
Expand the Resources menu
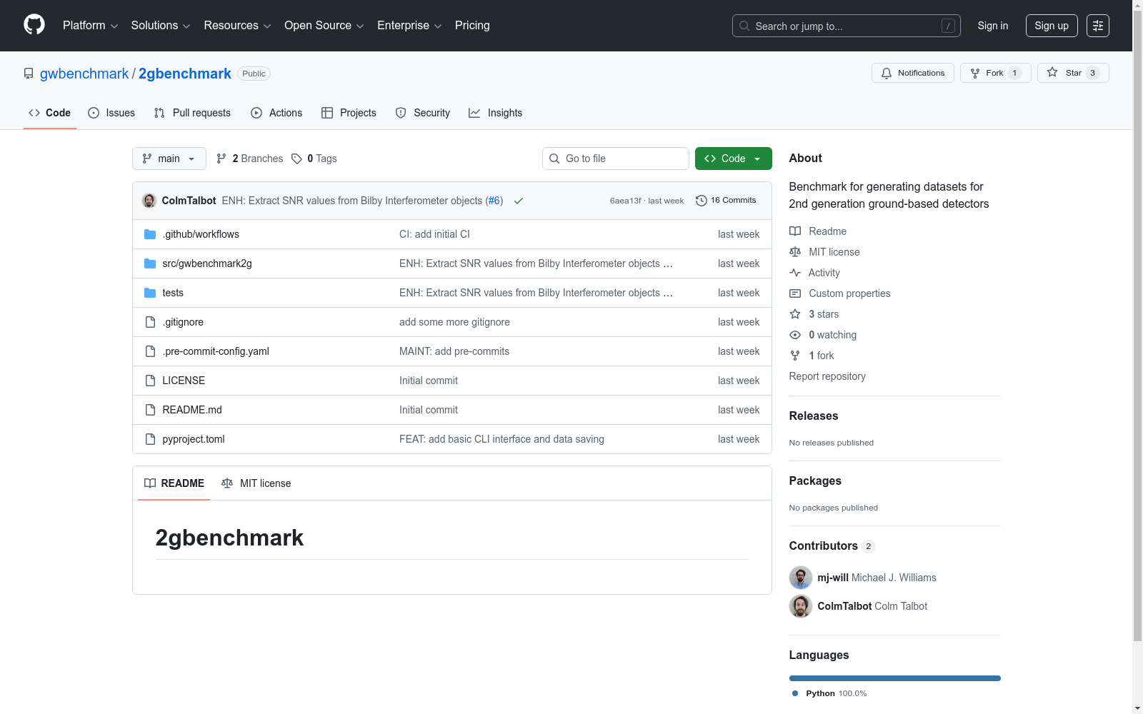point(238,26)
